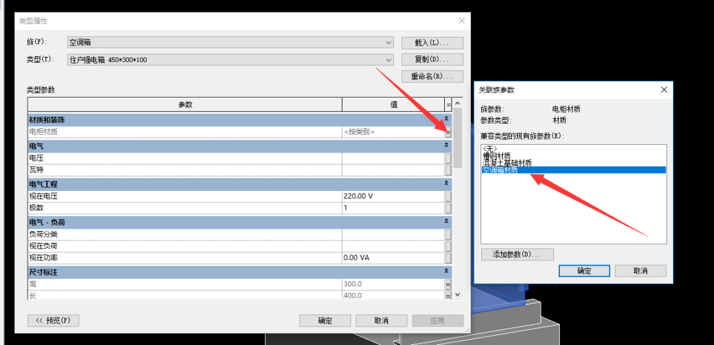Image resolution: width=714 pixels, height=345 pixels.
Task: Collapse the 尺寸标注 section
Action: pos(447,272)
